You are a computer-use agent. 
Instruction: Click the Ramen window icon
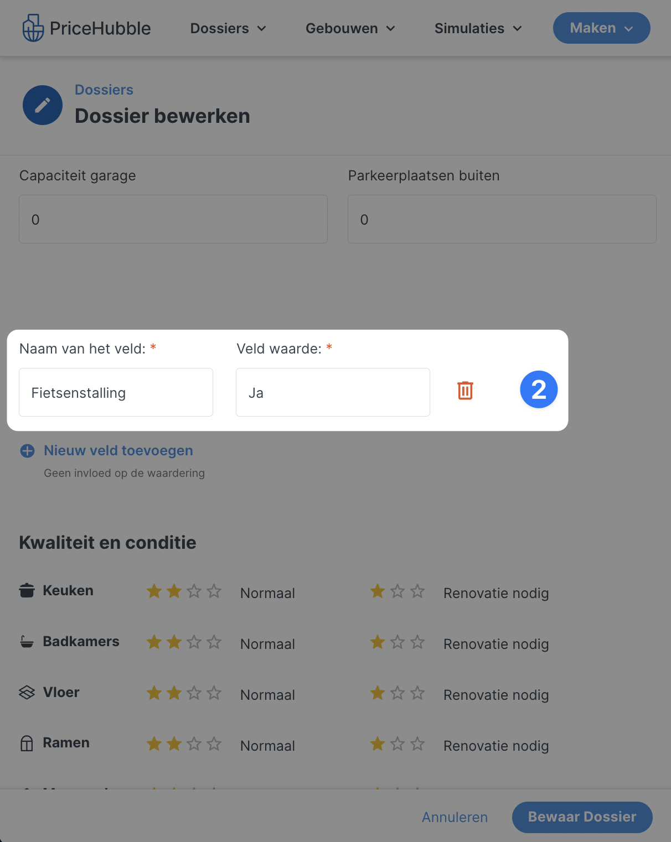27,743
